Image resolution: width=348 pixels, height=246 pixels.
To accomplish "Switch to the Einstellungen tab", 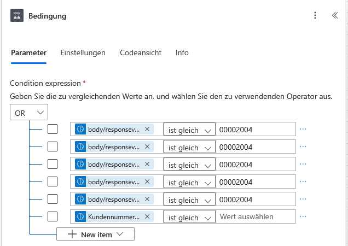I will tap(83, 53).
